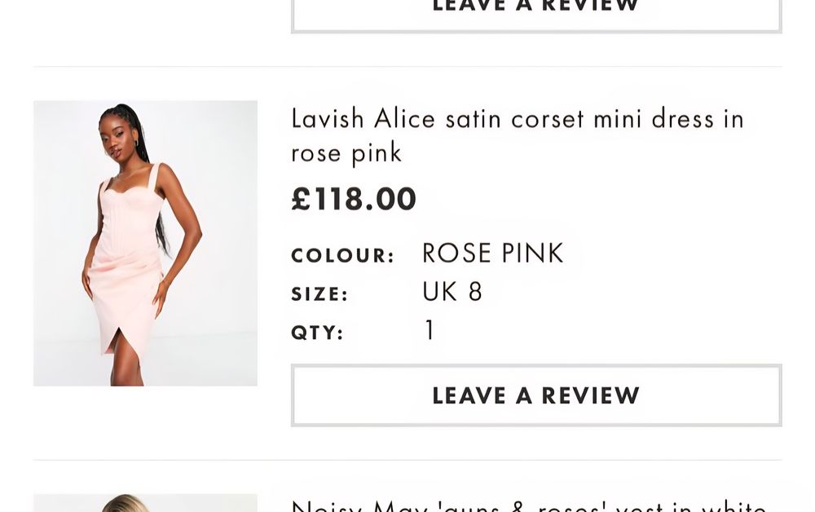The image size is (815, 512).
Task: Click the divider line above the Lavish Alice item
Action: coord(407,67)
